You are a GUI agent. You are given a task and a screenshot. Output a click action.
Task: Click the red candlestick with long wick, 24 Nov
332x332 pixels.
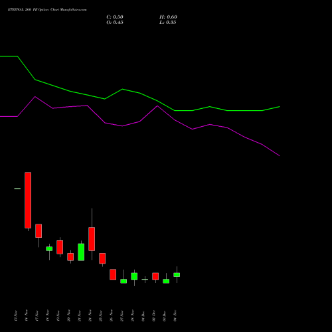[x=92, y=239]
